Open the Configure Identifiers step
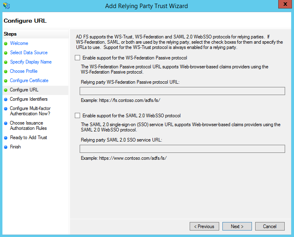 (x=29, y=99)
